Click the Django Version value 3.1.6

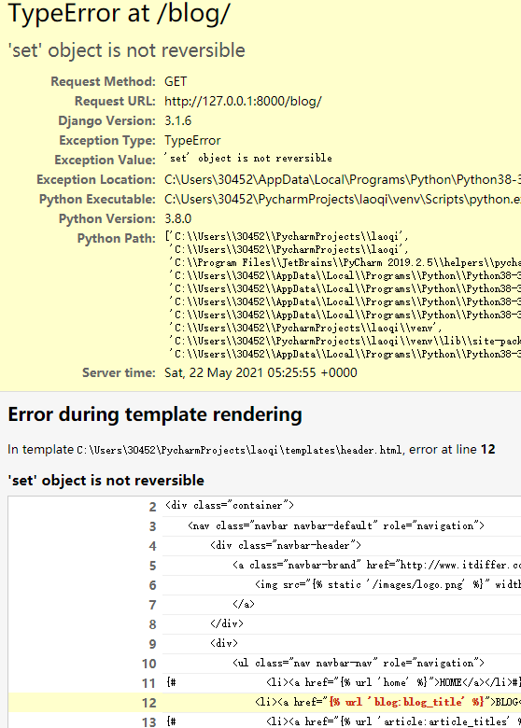[177, 120]
